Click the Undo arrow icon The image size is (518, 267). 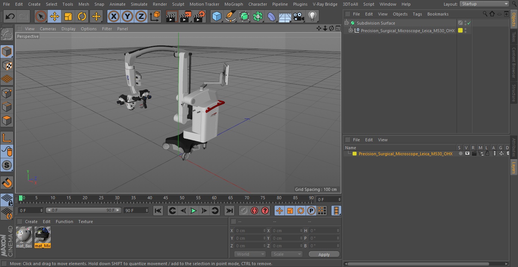tap(10, 16)
